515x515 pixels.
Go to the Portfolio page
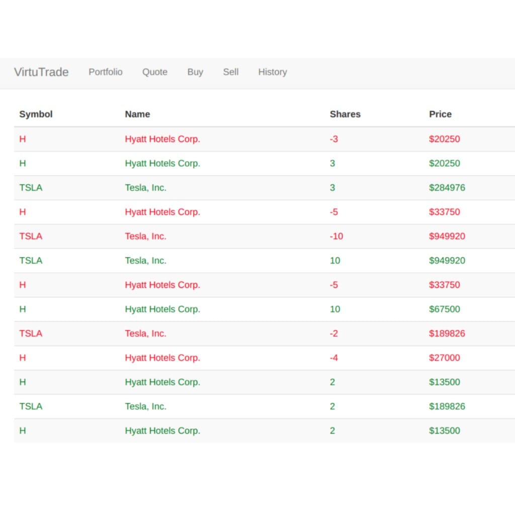click(106, 72)
